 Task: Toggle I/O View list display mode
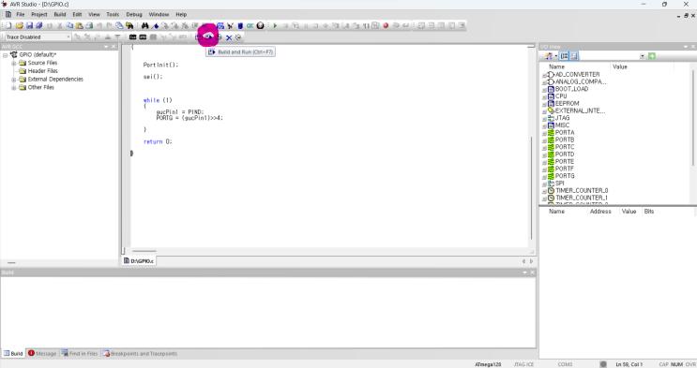pyautogui.click(x=574, y=56)
